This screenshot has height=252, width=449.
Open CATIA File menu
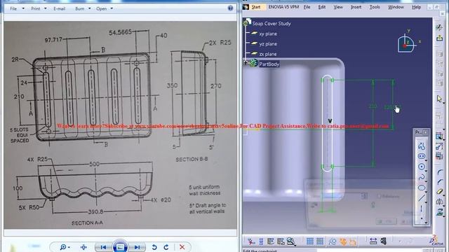point(307,7)
